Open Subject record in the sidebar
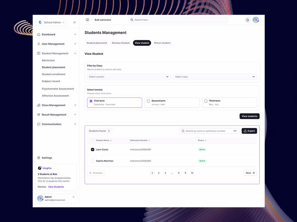Viewport: 297px width, 222px height. 51,81
